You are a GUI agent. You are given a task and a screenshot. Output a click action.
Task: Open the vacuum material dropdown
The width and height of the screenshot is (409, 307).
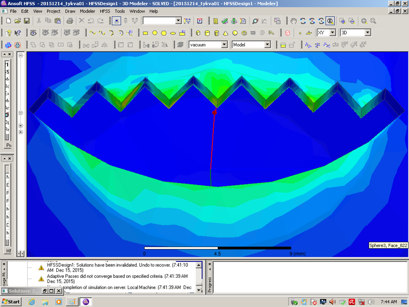(224, 45)
